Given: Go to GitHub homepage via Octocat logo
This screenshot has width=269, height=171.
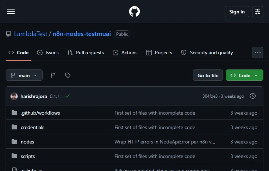Looking at the screenshot, I should click(134, 12).
